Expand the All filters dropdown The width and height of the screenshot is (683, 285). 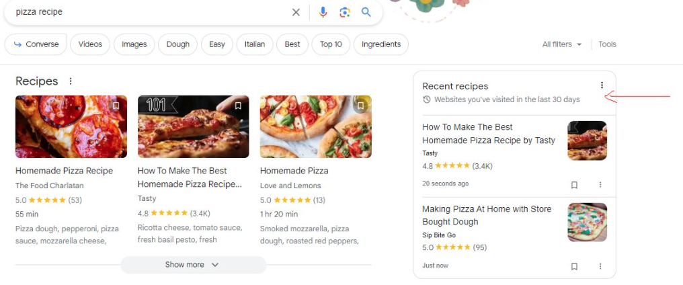click(562, 44)
